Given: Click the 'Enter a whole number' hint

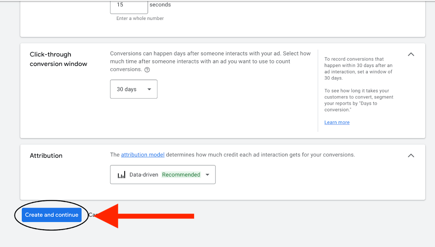Looking at the screenshot, I should point(140,19).
